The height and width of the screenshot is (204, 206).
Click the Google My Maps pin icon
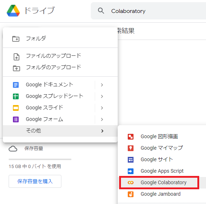131,148
